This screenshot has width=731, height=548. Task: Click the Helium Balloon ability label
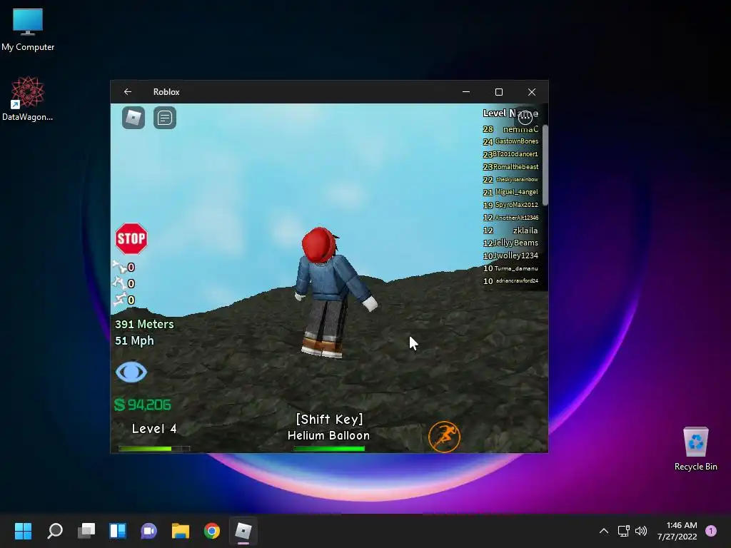pyautogui.click(x=328, y=436)
